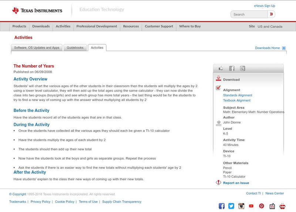Screen dimensions: 296x212
Task: Open the Downloads menu
Action: (41, 26)
